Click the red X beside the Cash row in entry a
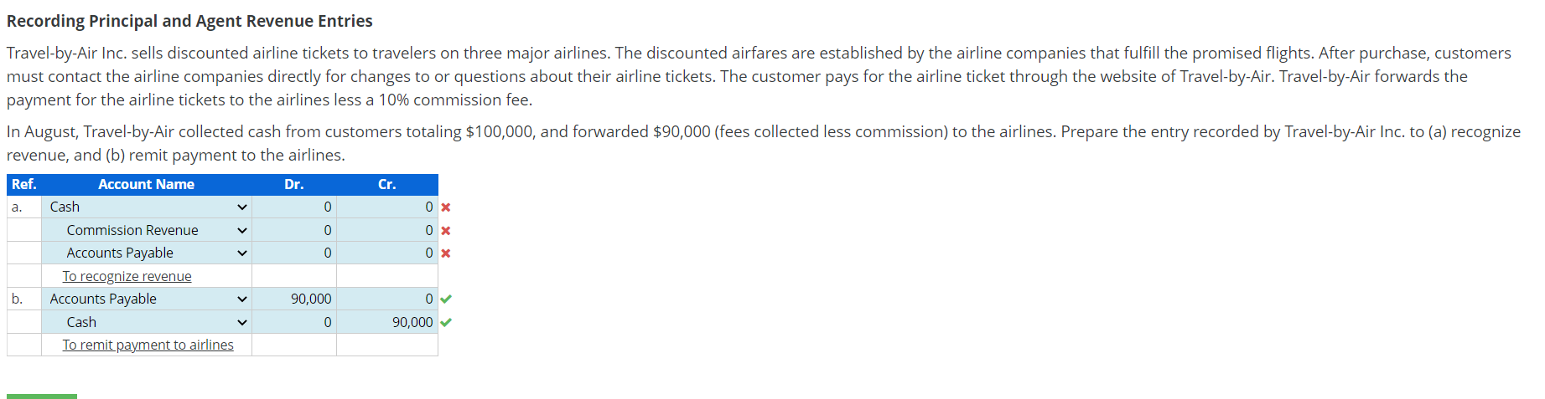Viewport: 1545px width, 399px height. coord(446,207)
